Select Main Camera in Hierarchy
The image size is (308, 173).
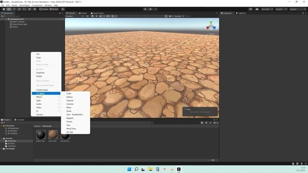pos(18,22)
